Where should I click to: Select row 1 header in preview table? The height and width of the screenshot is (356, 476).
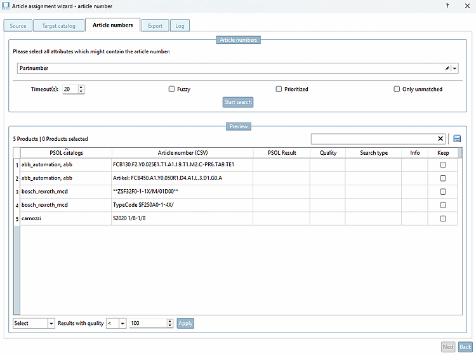tap(17, 165)
